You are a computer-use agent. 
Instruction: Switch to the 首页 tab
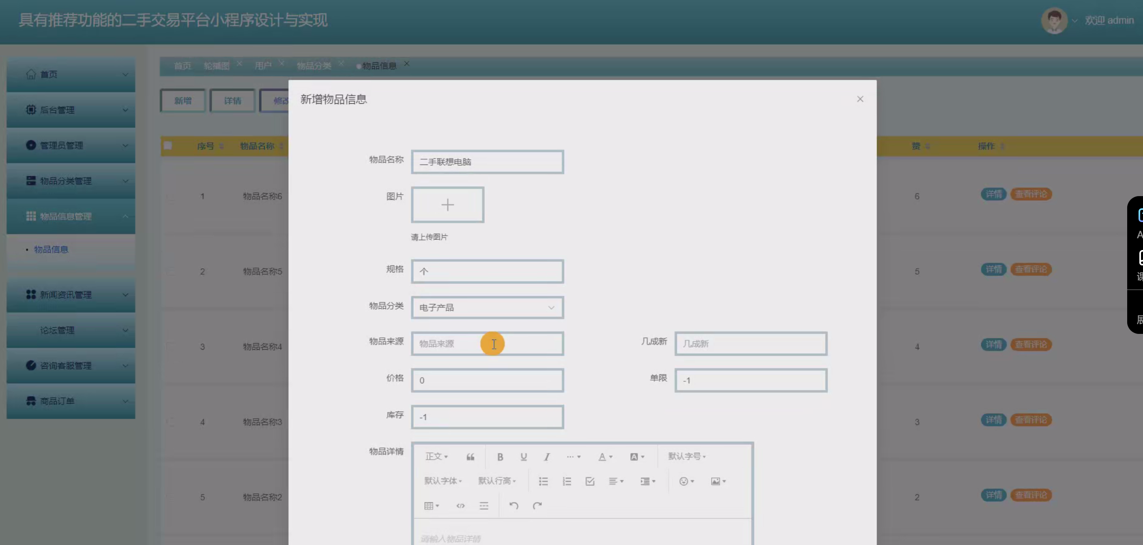tap(183, 66)
